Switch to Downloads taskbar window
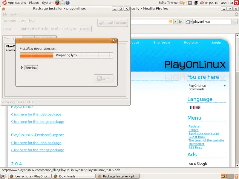The height and width of the screenshot is (179, 239). click(x=74, y=176)
